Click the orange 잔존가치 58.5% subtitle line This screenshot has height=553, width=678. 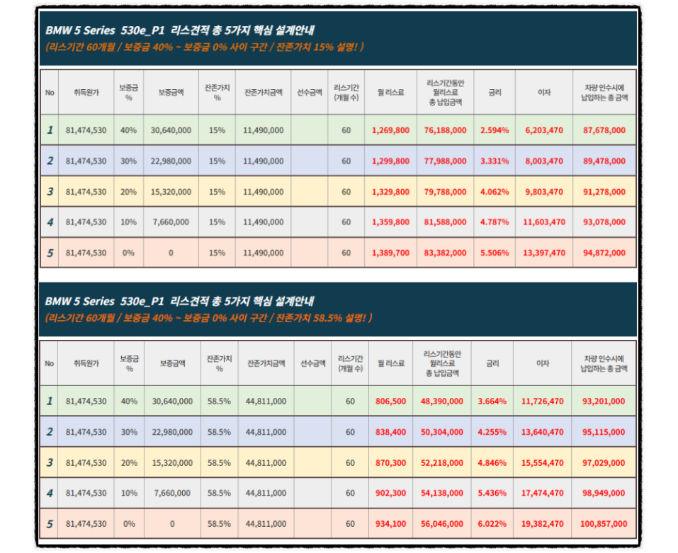(208, 317)
